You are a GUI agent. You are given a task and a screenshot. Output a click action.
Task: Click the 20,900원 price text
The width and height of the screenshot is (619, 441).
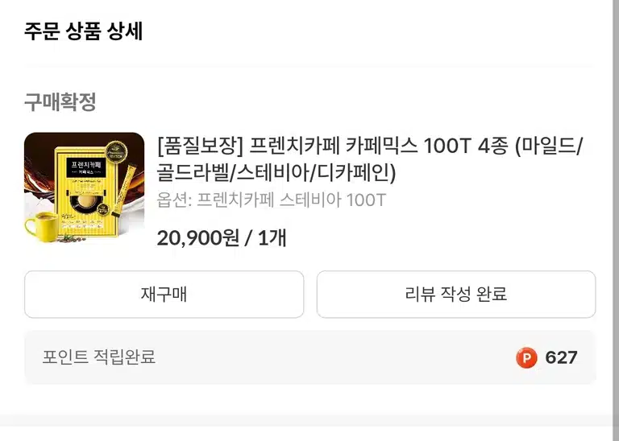point(197,238)
